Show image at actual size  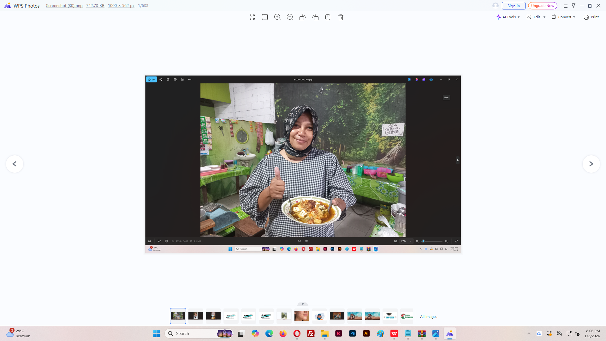coord(265,17)
